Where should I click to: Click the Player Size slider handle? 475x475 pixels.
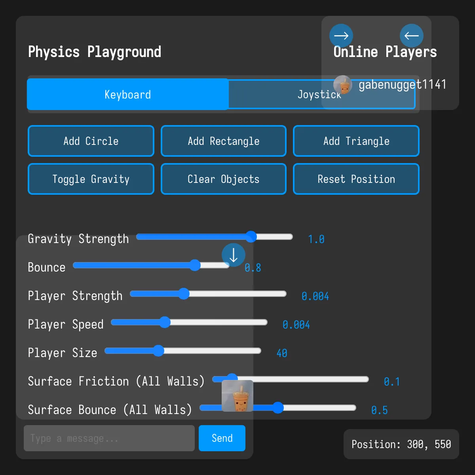(x=159, y=351)
